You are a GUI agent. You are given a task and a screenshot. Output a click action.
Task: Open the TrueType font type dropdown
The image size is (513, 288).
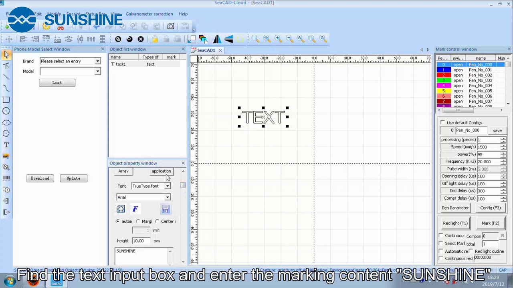167,186
